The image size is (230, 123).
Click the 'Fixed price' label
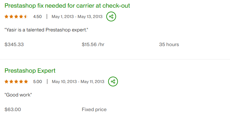94,110
